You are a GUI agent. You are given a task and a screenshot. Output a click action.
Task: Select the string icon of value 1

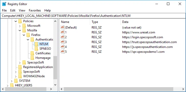click(x=63, y=32)
